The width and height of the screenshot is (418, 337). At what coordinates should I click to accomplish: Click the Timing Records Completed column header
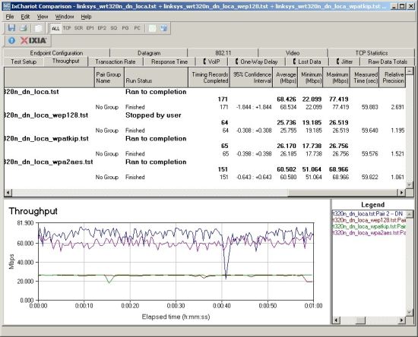pos(209,77)
